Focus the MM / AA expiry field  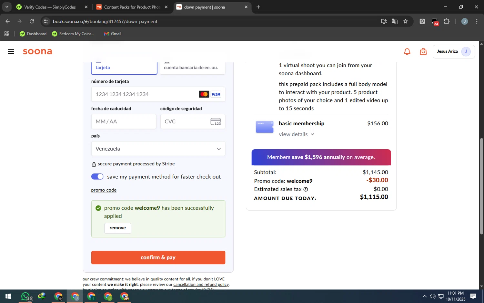(124, 121)
